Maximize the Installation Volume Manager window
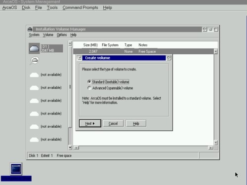 216,29
